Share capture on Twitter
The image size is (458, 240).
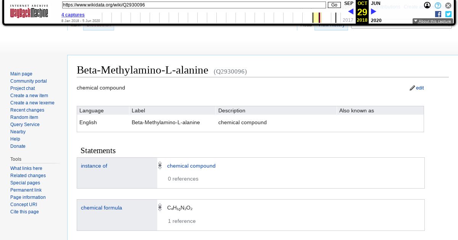[x=448, y=14]
